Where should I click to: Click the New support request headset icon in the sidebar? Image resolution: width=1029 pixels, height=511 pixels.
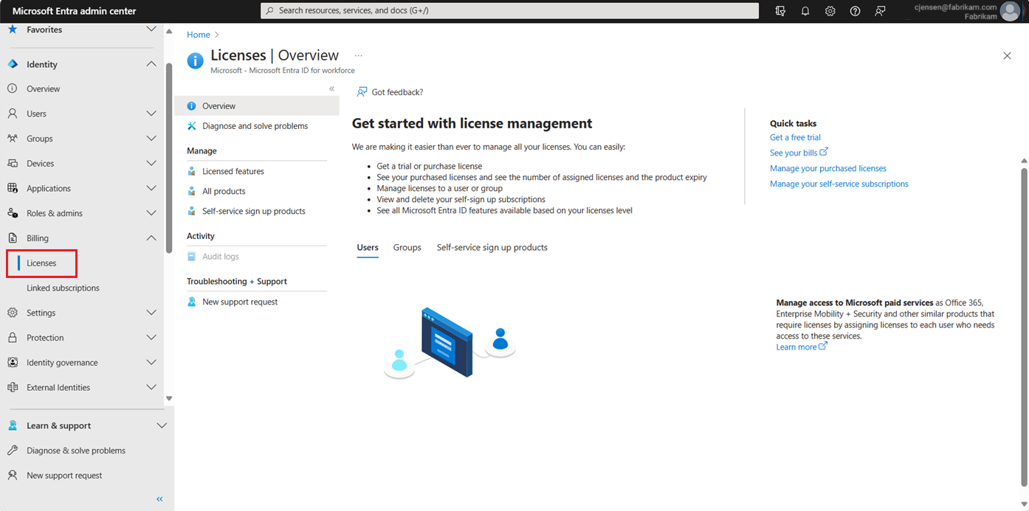[x=13, y=476]
